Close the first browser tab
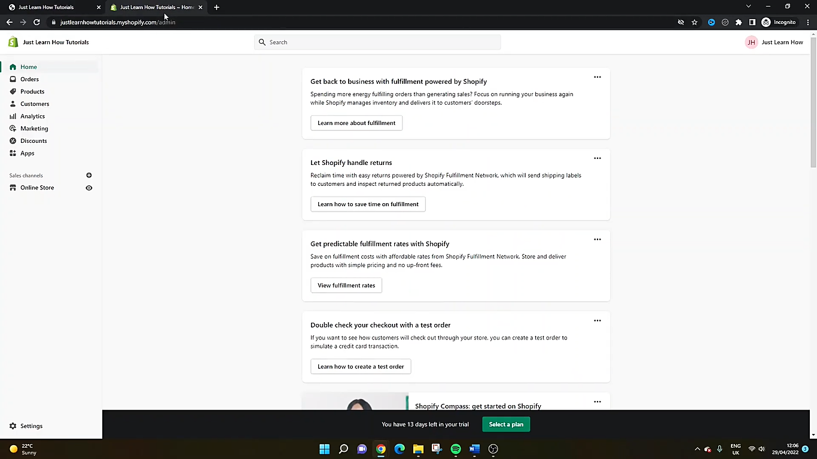The width and height of the screenshot is (817, 459). [99, 7]
